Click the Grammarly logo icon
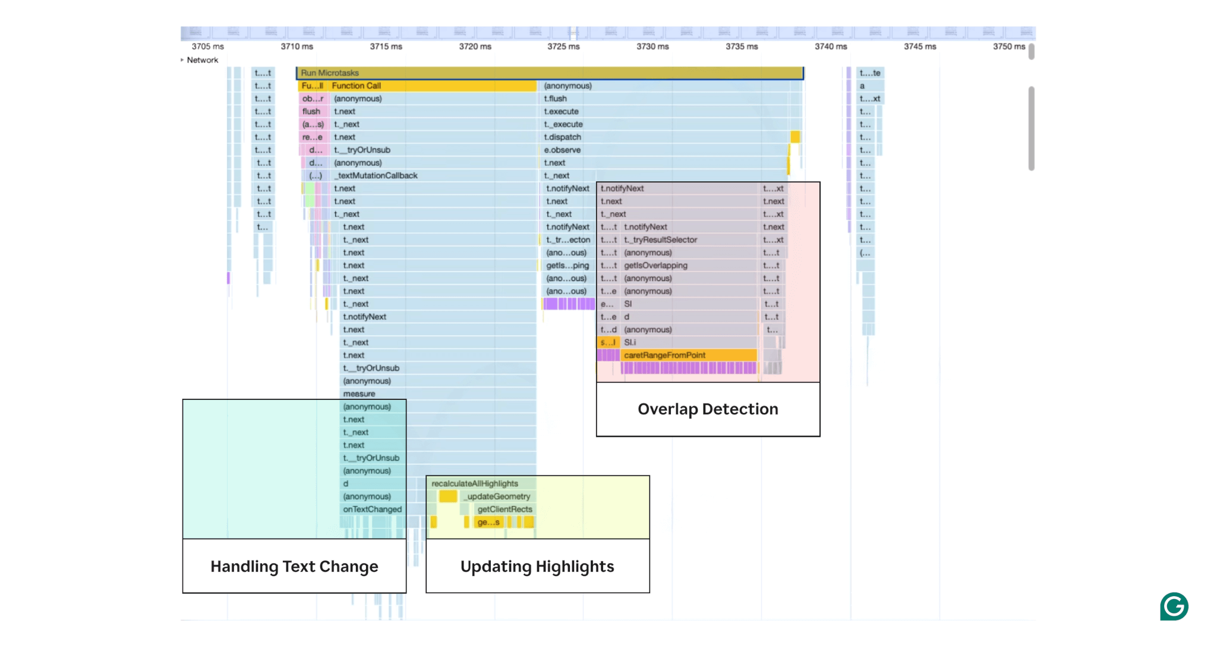Image resolution: width=1217 pixels, height=649 pixels. 1174,606
